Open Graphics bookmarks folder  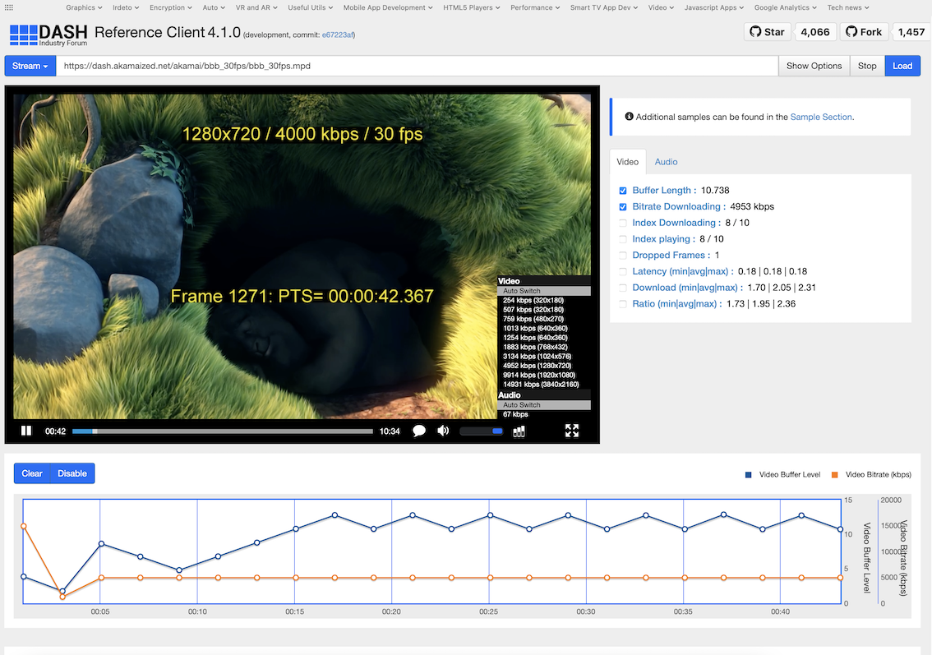tap(84, 7)
